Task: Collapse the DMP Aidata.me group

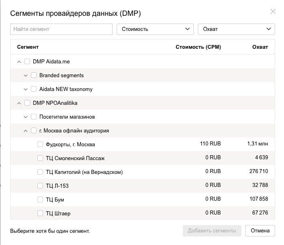Action: [x=19, y=62]
